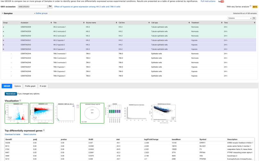Click F3 gene symbol in results

[201, 149]
